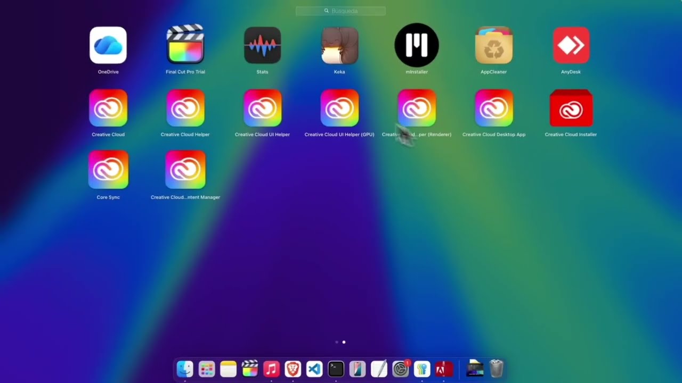This screenshot has width=682, height=383.
Task: Launch Creative Cloud Desktop App
Action: (x=494, y=108)
